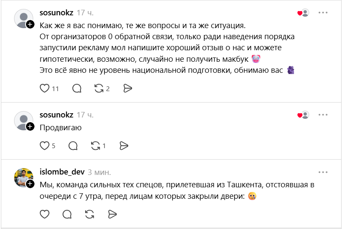Open islombe_dev profile username link
Viewport: 342px width, 229px height.
(62, 172)
